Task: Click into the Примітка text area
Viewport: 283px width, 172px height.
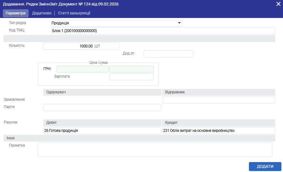Action: [x=155, y=150]
